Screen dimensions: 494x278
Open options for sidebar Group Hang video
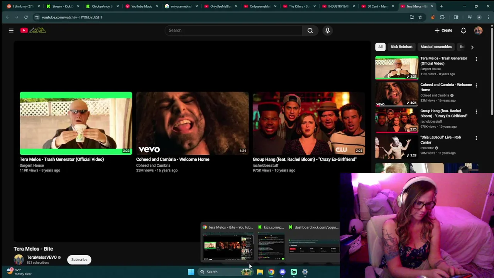(476, 112)
